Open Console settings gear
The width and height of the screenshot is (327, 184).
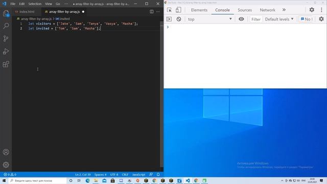pos(321,19)
